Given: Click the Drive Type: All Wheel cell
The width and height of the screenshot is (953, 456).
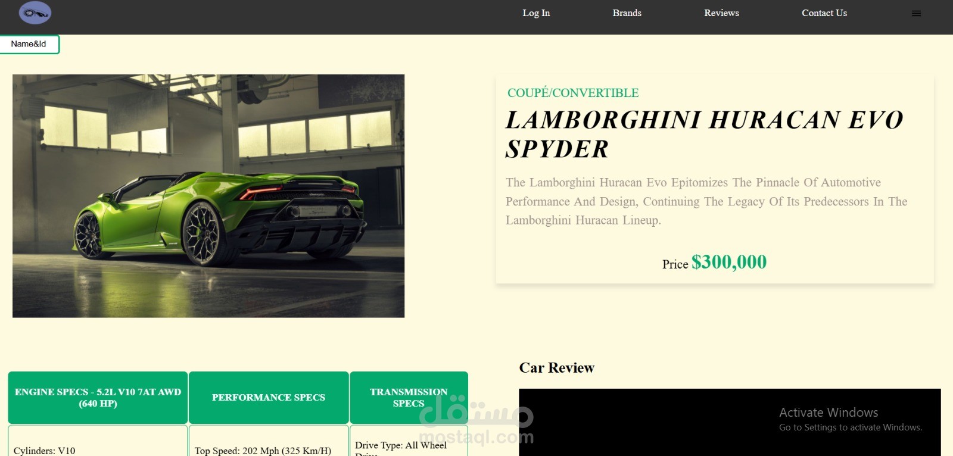Looking at the screenshot, I should pos(409,441).
